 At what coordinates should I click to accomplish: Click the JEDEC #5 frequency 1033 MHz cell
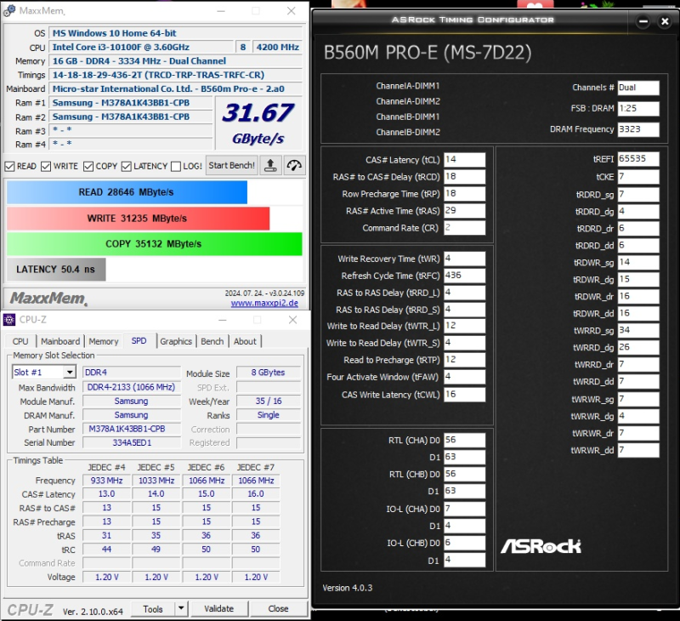tap(156, 481)
